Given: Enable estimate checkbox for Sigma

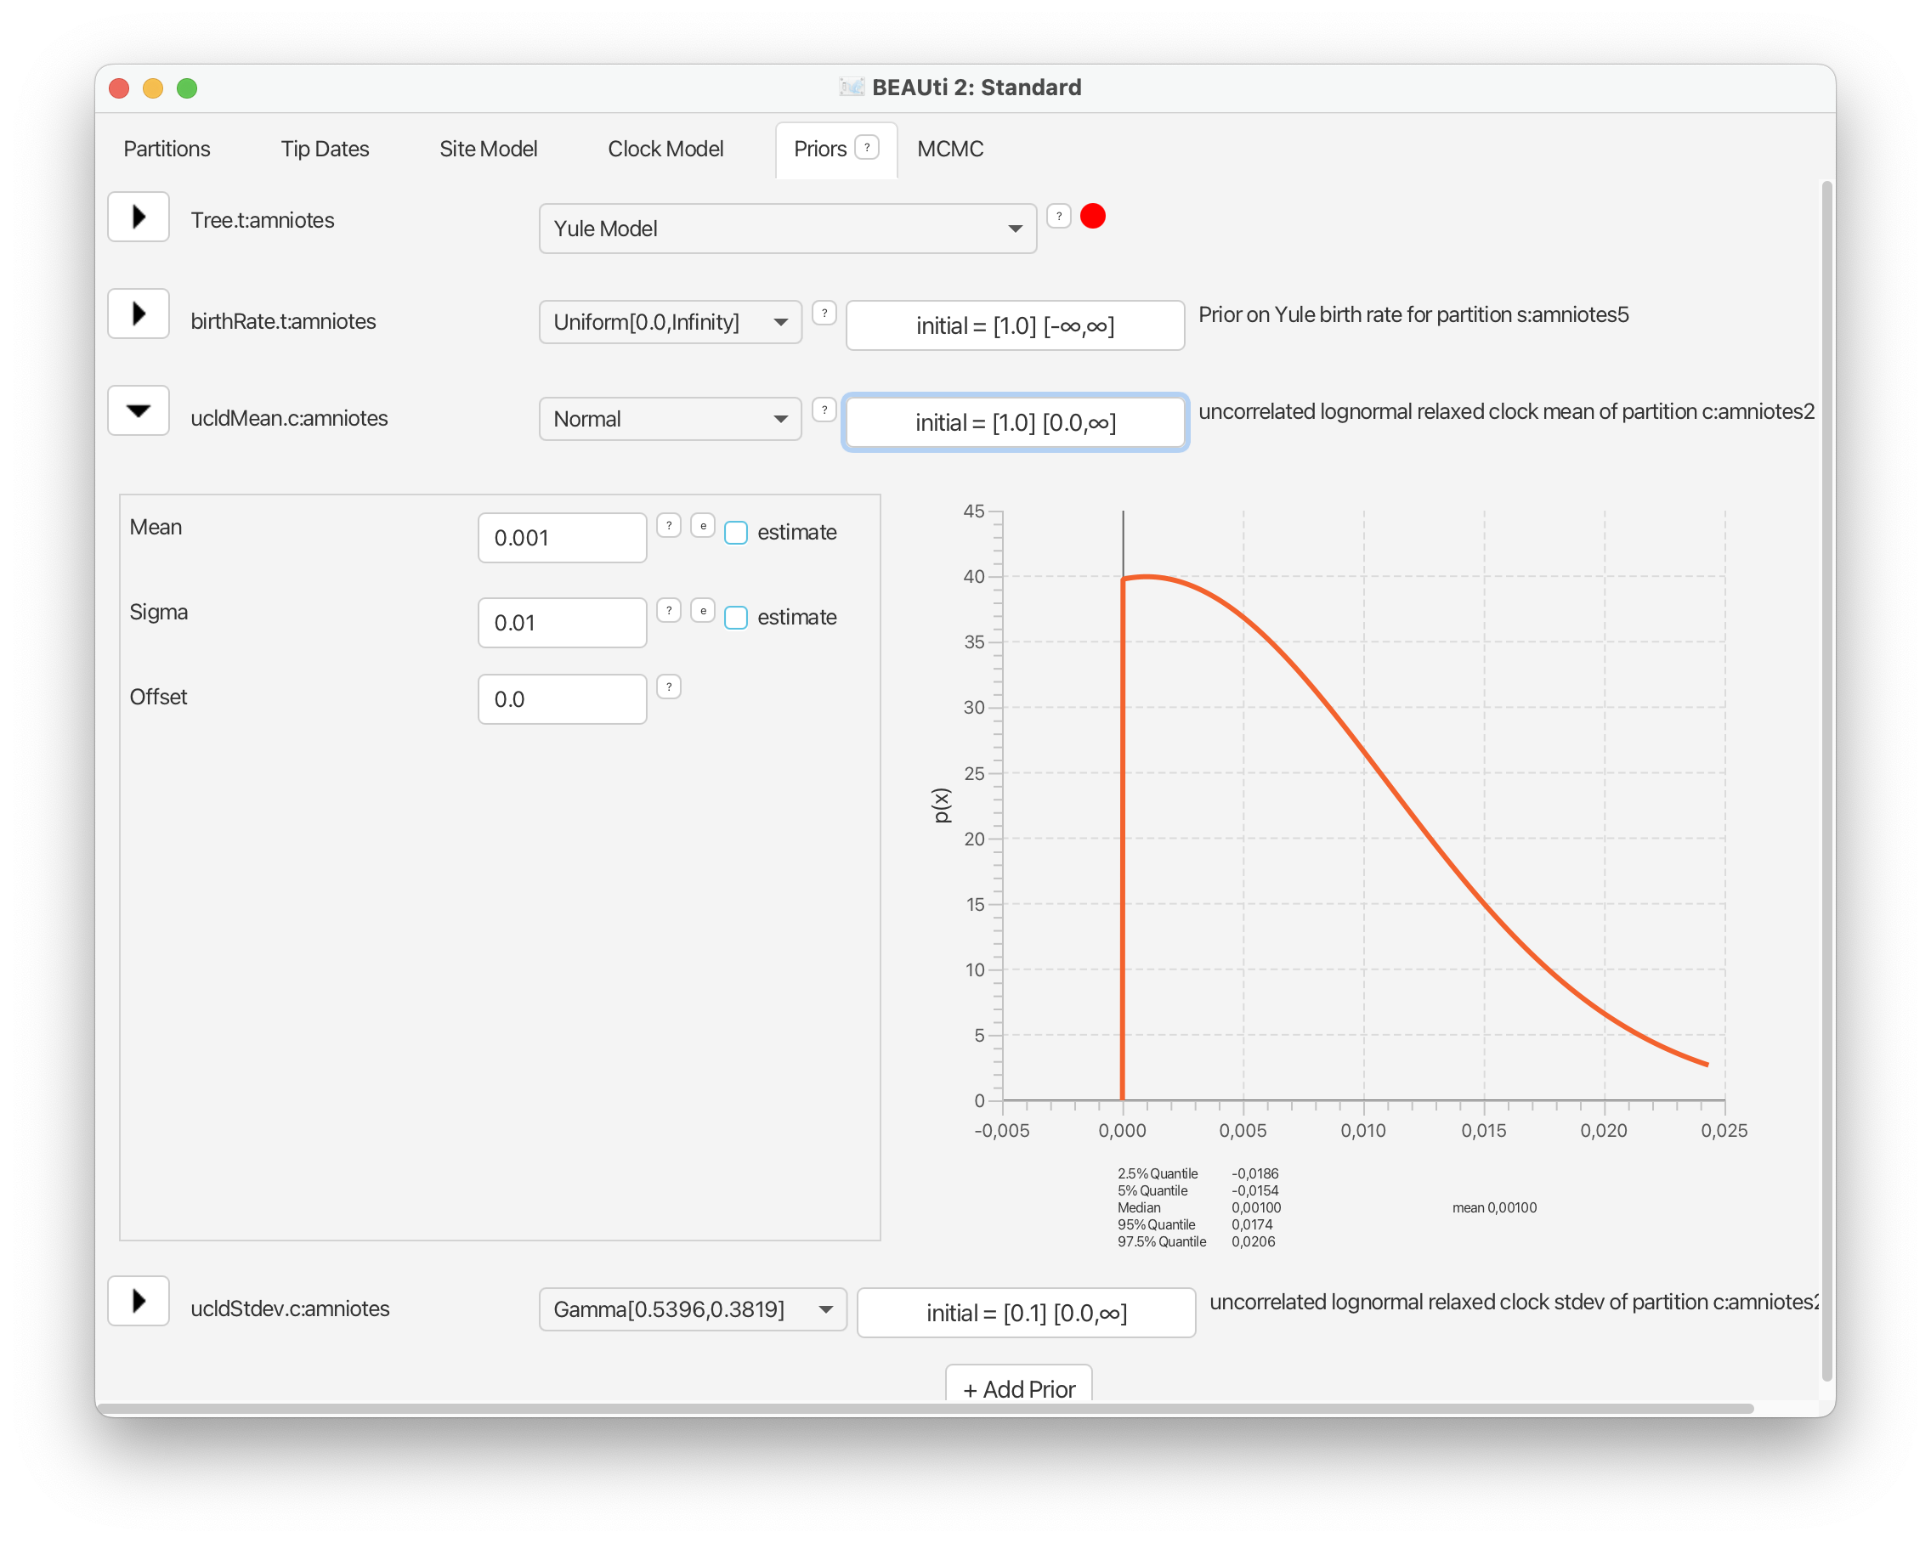Looking at the screenshot, I should click(736, 618).
